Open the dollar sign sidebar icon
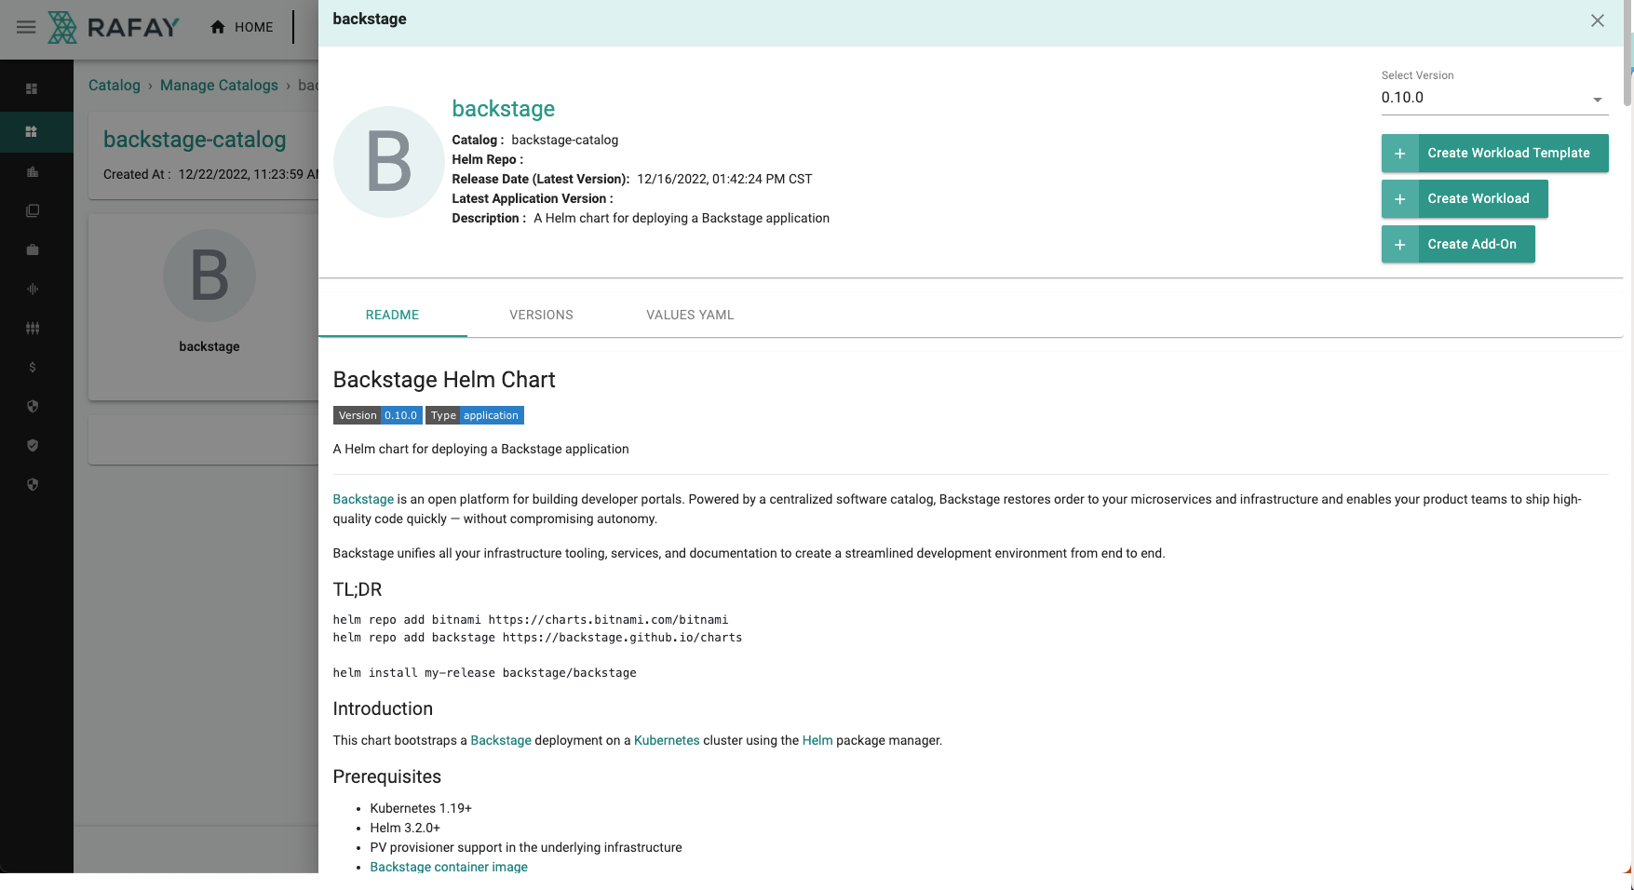The width and height of the screenshot is (1634, 890). (32, 367)
